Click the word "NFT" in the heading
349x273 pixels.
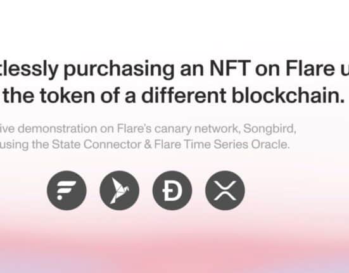pos(230,68)
